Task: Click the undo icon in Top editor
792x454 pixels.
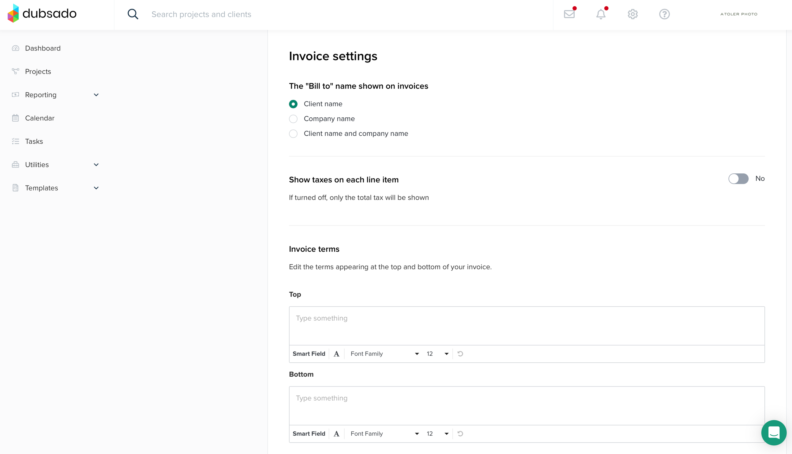Action: (460, 353)
